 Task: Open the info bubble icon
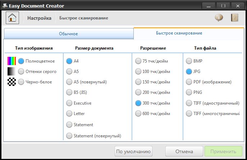click(x=219, y=18)
